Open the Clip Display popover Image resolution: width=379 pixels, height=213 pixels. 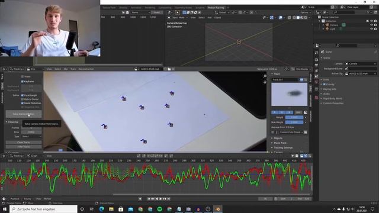click(301, 69)
